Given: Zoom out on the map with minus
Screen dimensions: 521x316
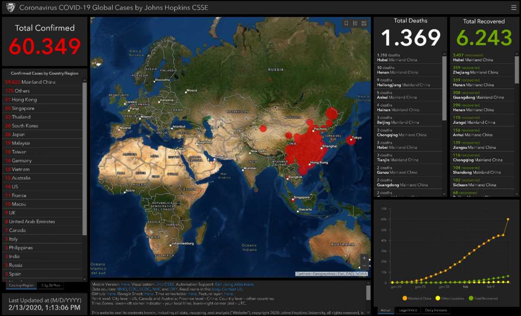Looking at the screenshot, I should tap(364, 266).
